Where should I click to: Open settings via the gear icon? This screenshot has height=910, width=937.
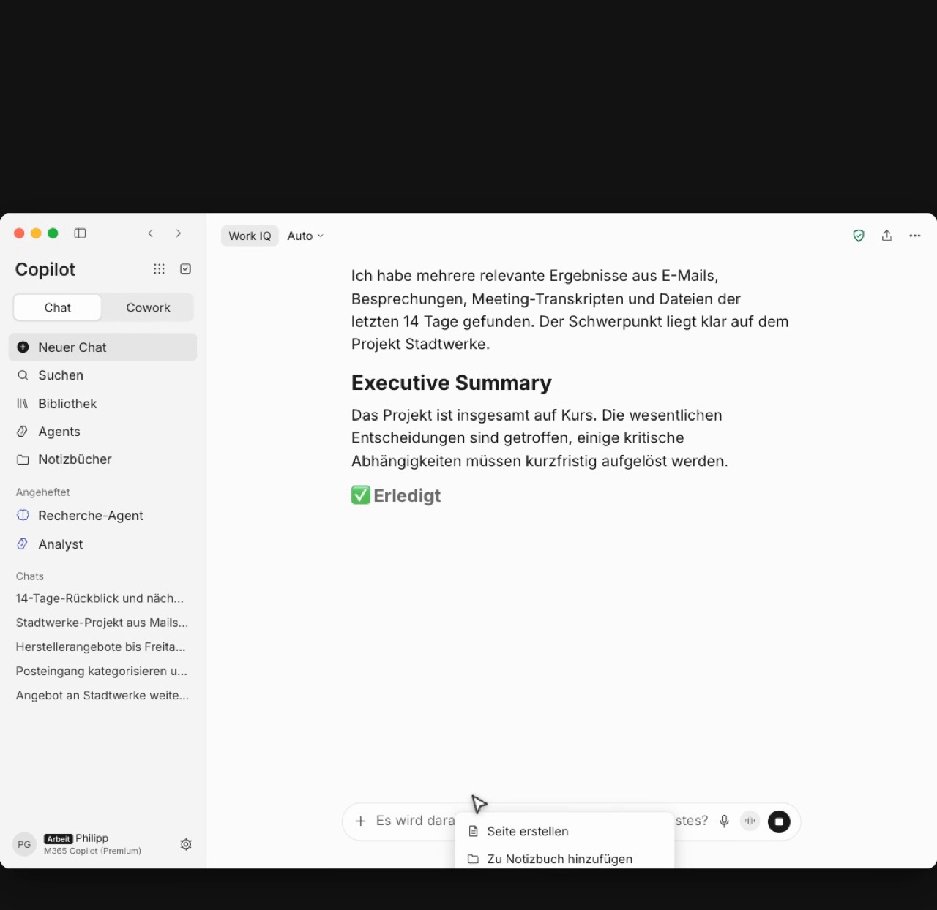tap(186, 844)
